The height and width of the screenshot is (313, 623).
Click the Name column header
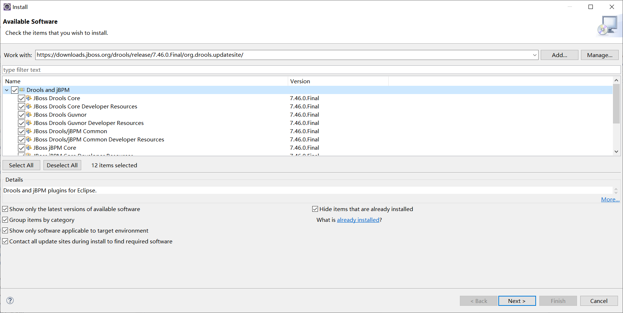click(x=145, y=81)
